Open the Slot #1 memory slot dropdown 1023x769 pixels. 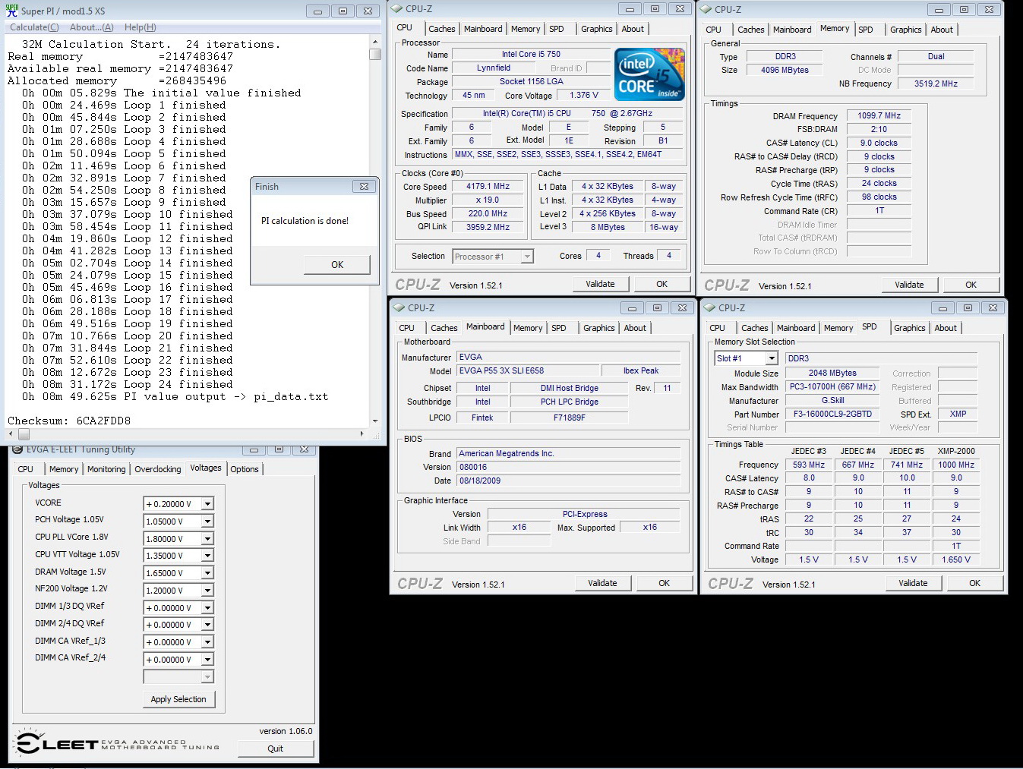click(772, 358)
